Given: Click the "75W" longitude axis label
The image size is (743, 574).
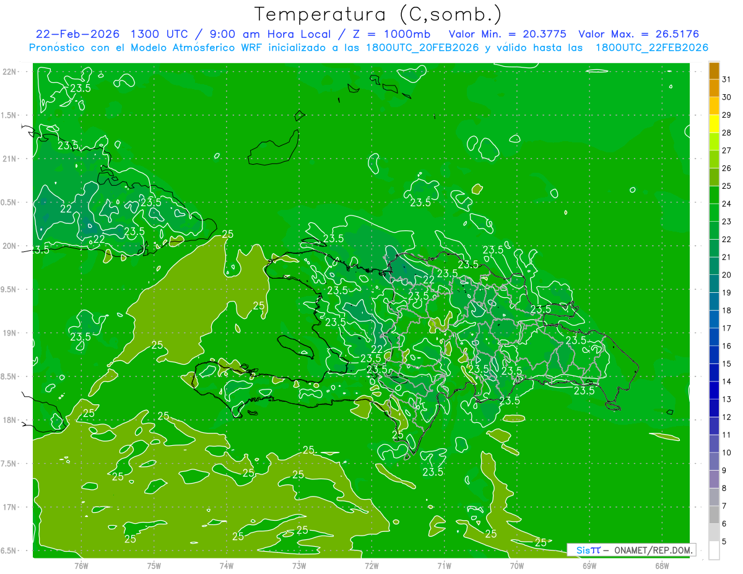Looking at the screenshot, I should (x=154, y=565).
